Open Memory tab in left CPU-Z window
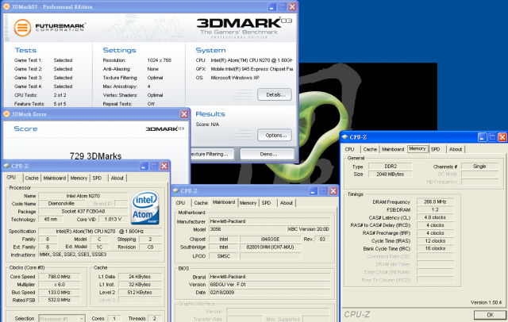Image resolution: width=508 pixels, height=322 pixels. pyautogui.click(x=79, y=178)
